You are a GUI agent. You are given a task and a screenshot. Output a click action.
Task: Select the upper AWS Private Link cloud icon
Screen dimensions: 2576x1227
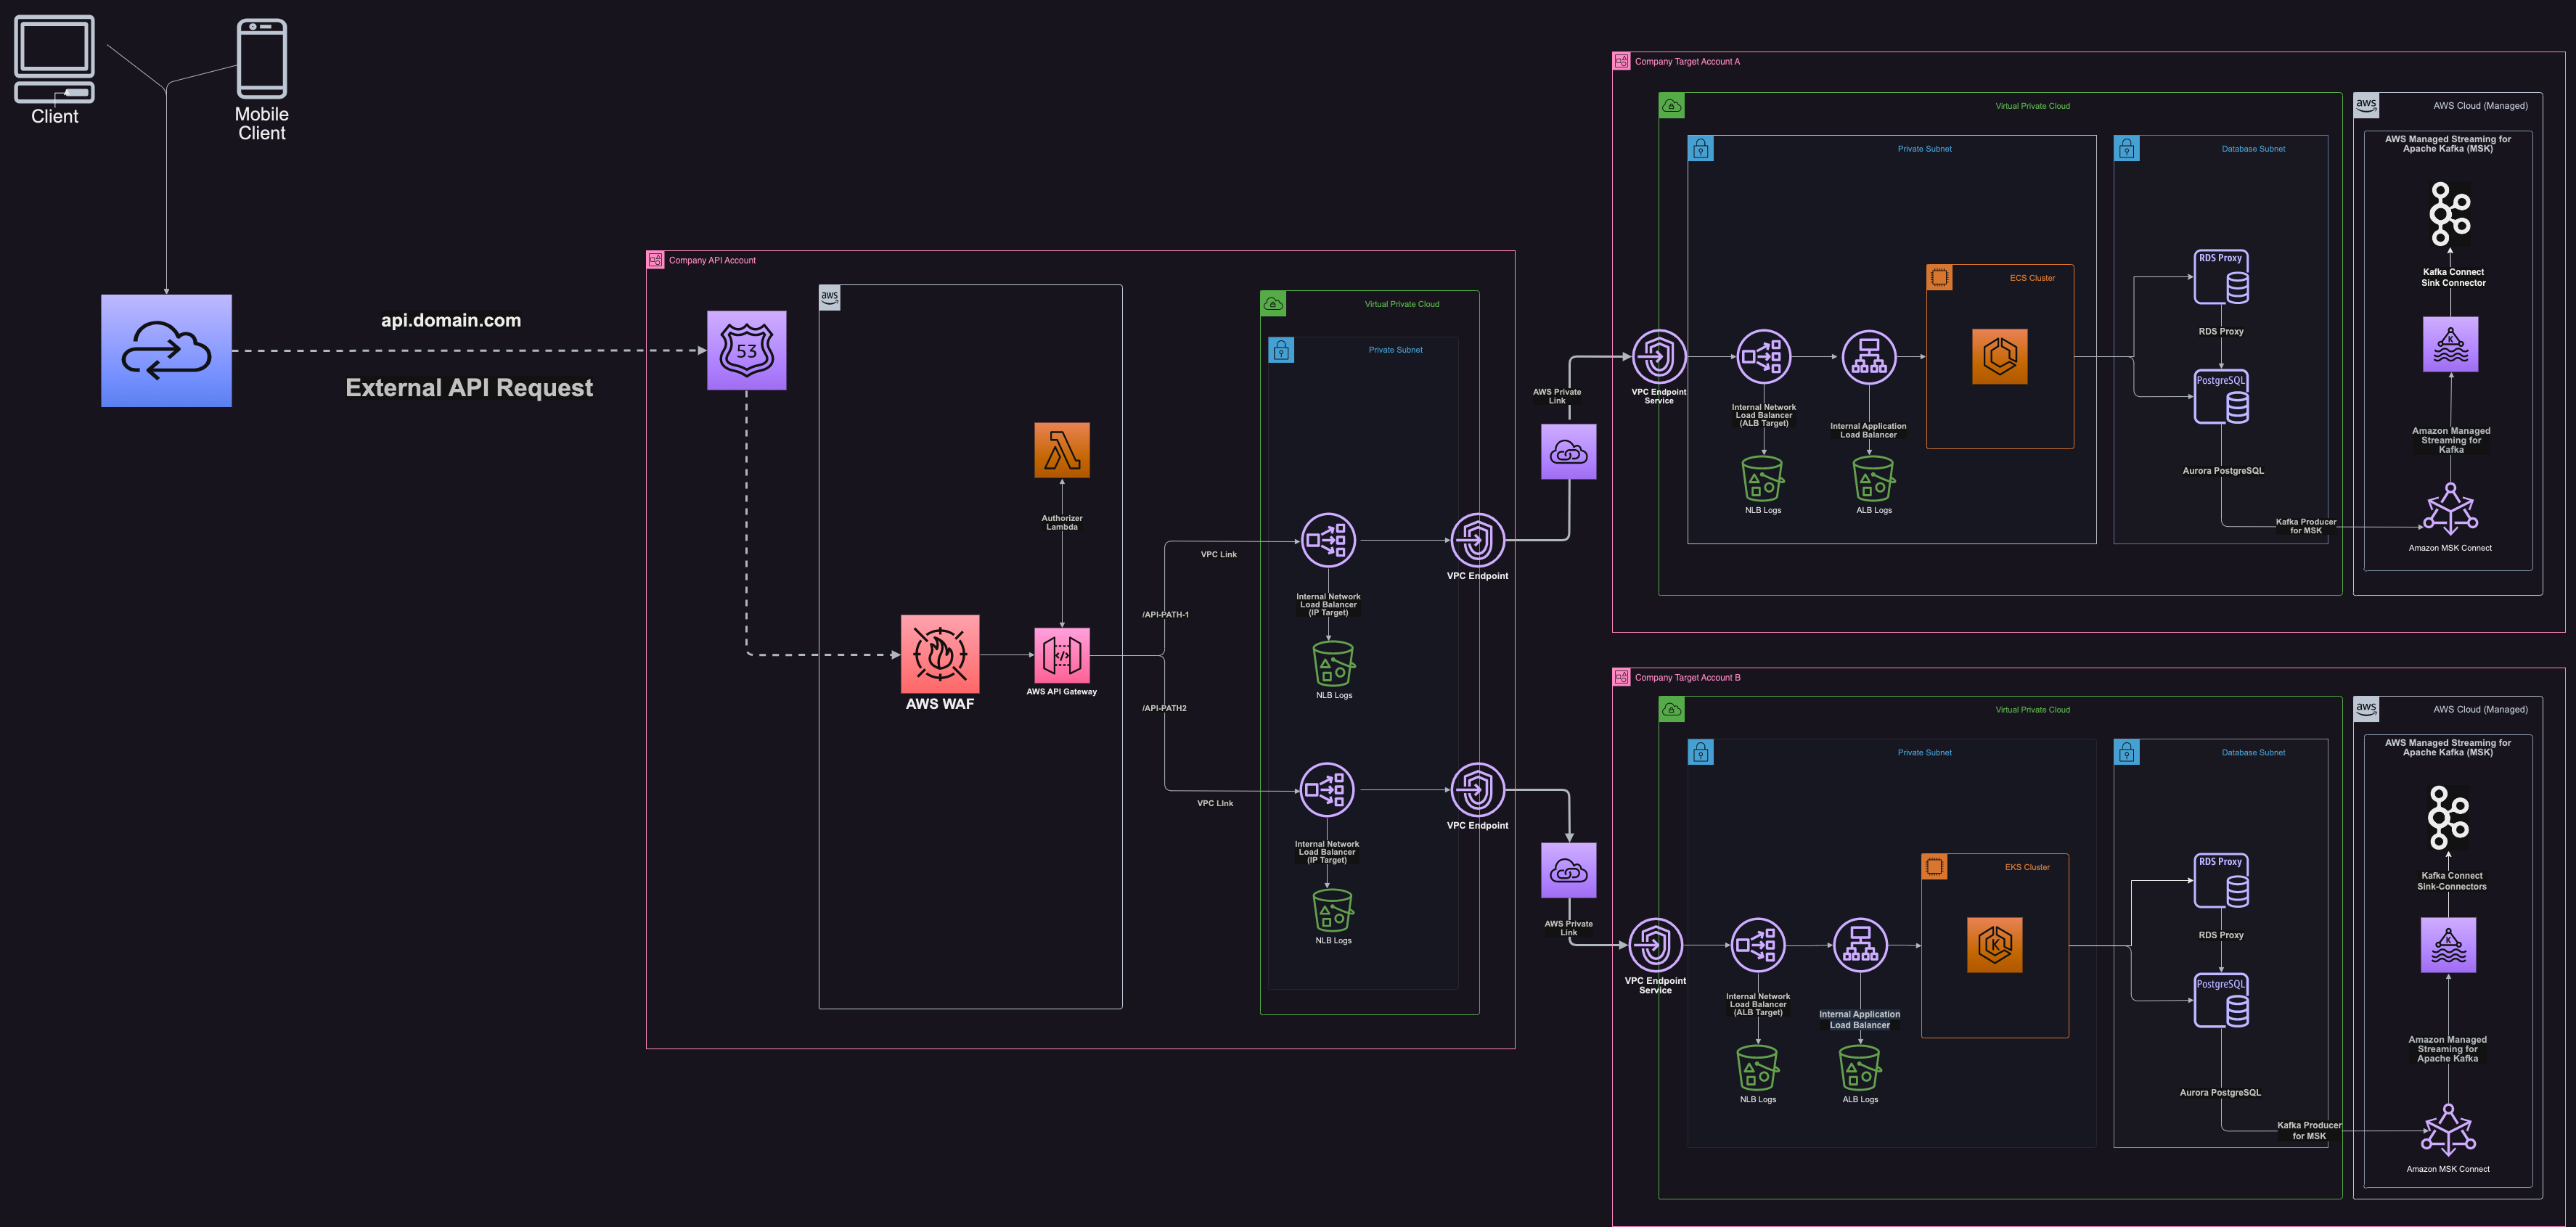point(1568,451)
